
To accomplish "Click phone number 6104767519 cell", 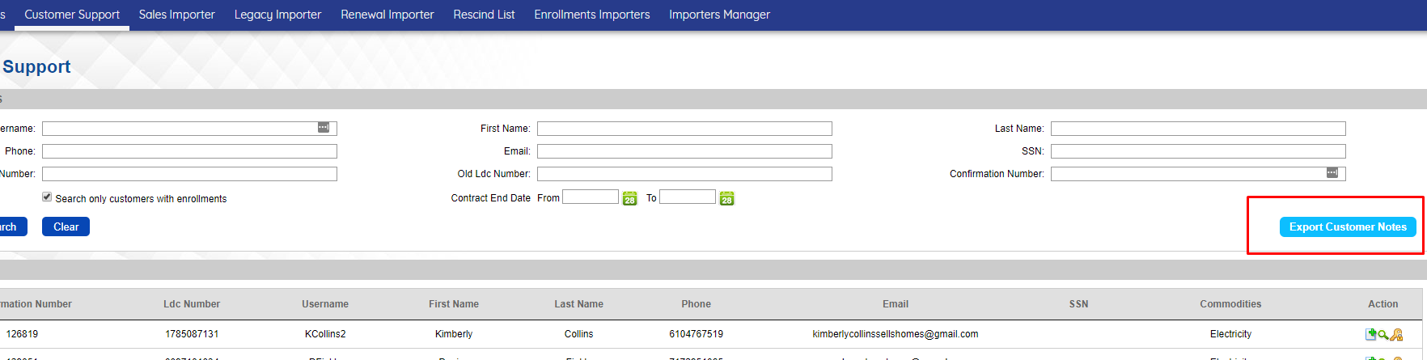I will 696,334.
